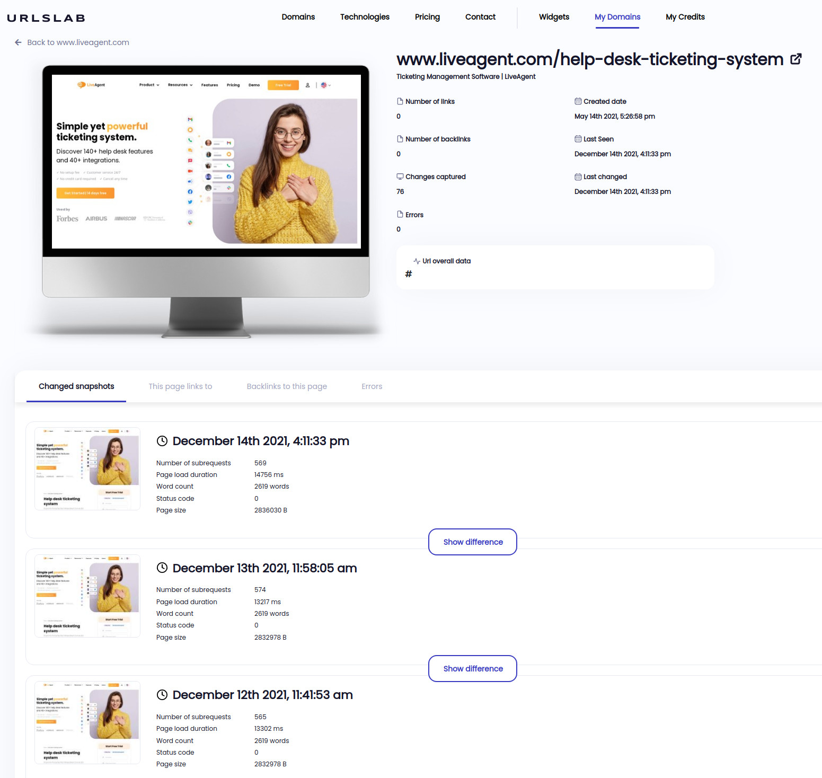This screenshot has width=822, height=778.
Task: Show difference for the December 13th snapshot
Action: tap(472, 668)
